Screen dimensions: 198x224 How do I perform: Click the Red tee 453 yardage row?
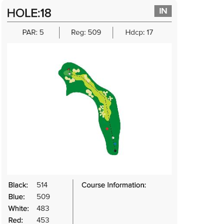29,220
